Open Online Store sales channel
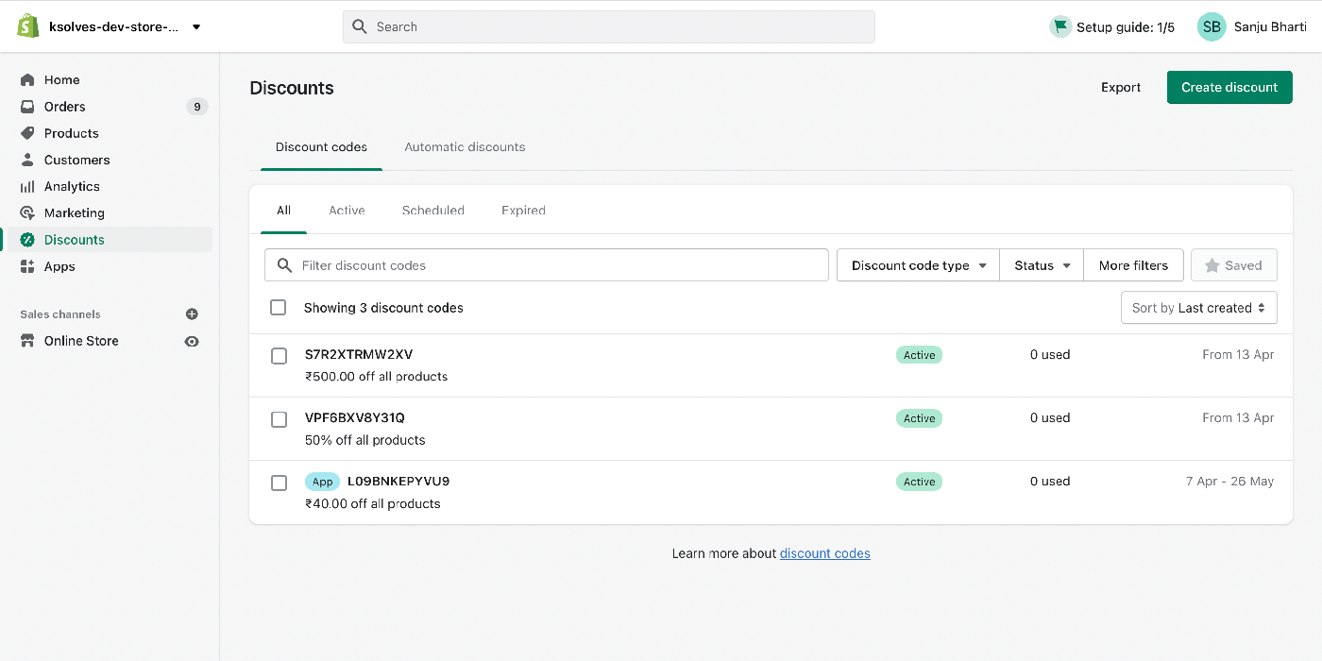Viewport: 1322px width, 661px height. pyautogui.click(x=81, y=341)
